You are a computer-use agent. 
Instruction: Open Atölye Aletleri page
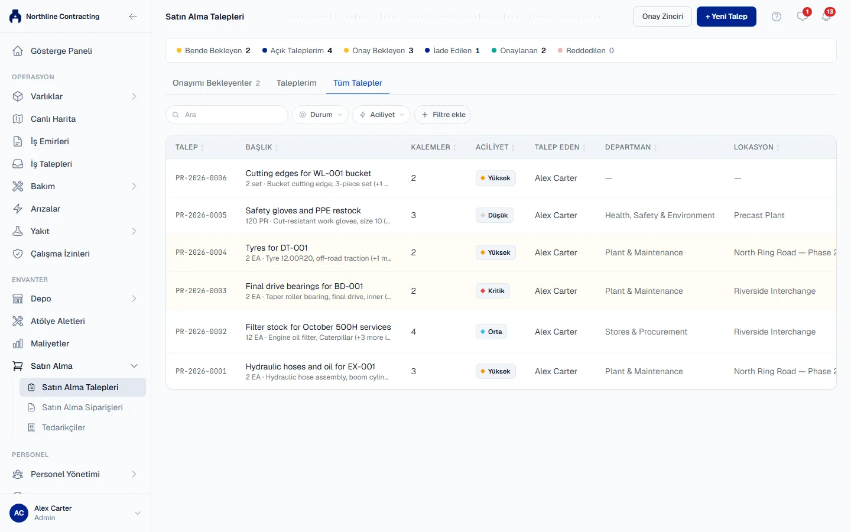click(76, 321)
